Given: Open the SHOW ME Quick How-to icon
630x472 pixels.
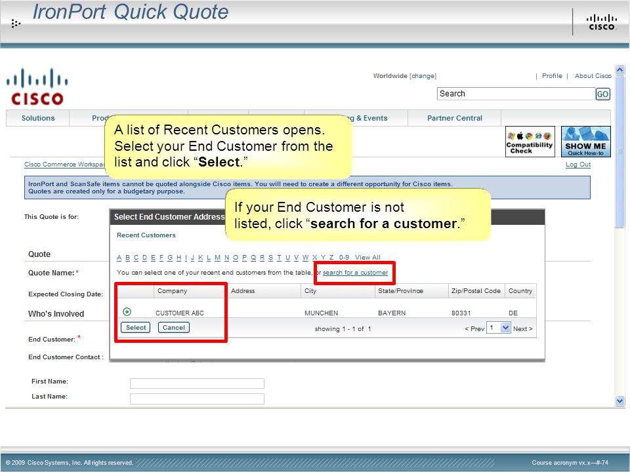Looking at the screenshot, I should tap(586, 142).
